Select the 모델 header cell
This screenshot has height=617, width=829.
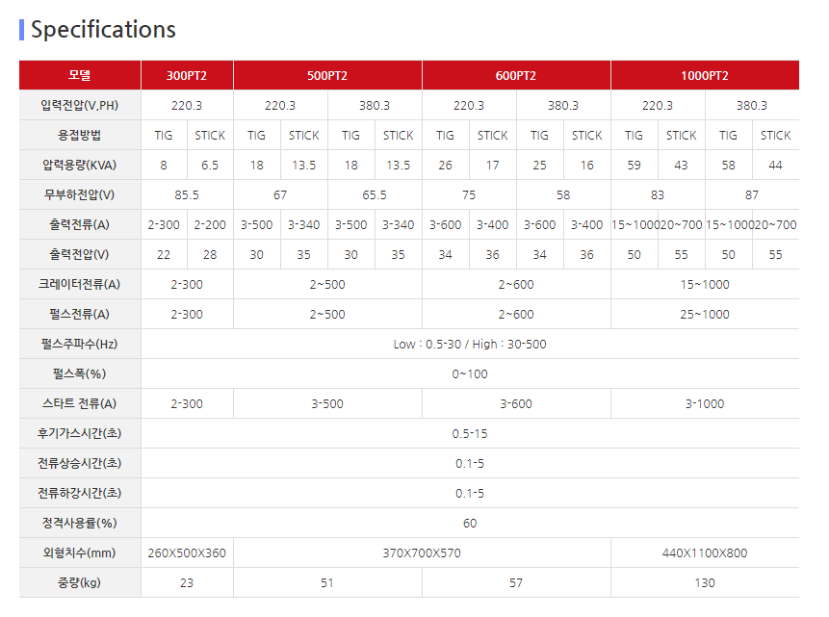pos(80,75)
